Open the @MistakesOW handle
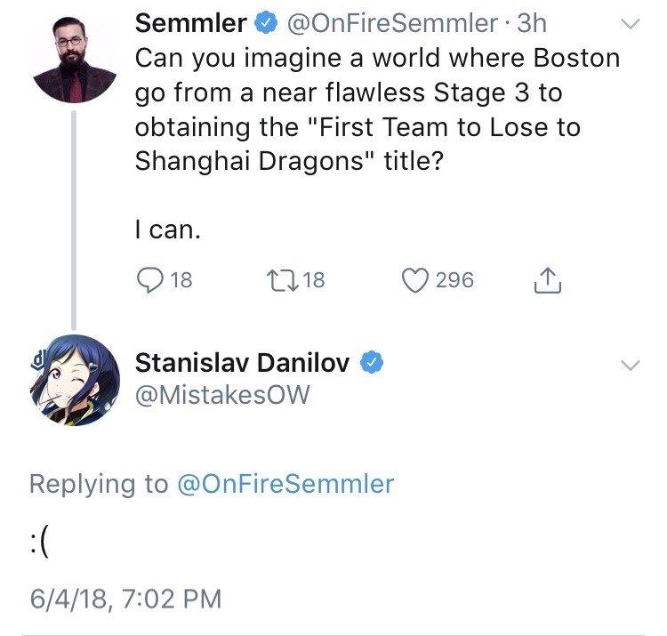The image size is (667, 636). [222, 394]
